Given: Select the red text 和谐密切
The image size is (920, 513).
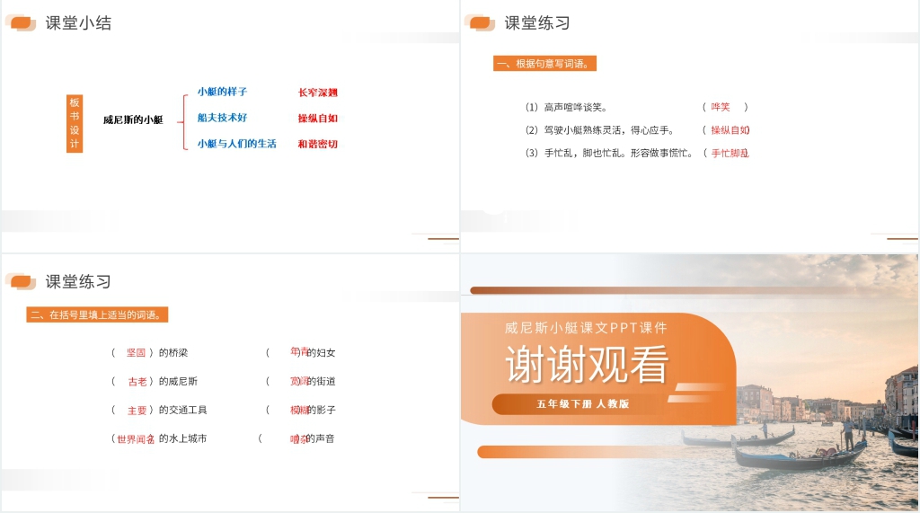Looking at the screenshot, I should click(x=317, y=144).
